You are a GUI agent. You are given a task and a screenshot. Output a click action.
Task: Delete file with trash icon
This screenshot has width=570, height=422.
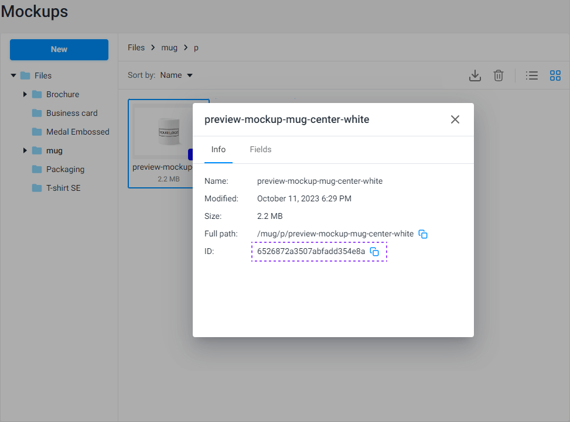(499, 76)
